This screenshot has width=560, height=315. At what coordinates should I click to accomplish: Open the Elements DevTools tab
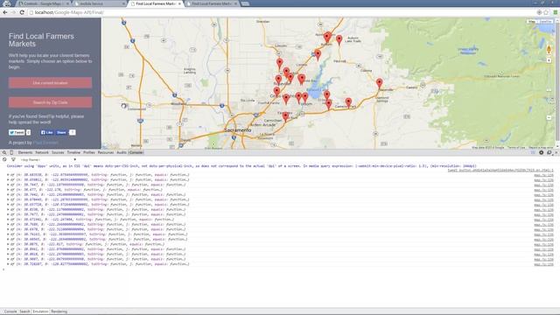click(25, 152)
